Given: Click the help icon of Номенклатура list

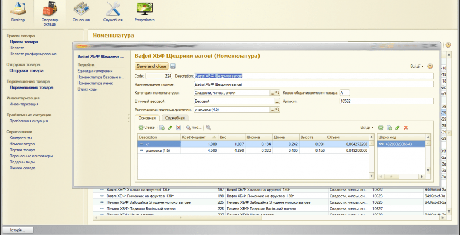Looking at the screenshot, I should (x=448, y=45).
